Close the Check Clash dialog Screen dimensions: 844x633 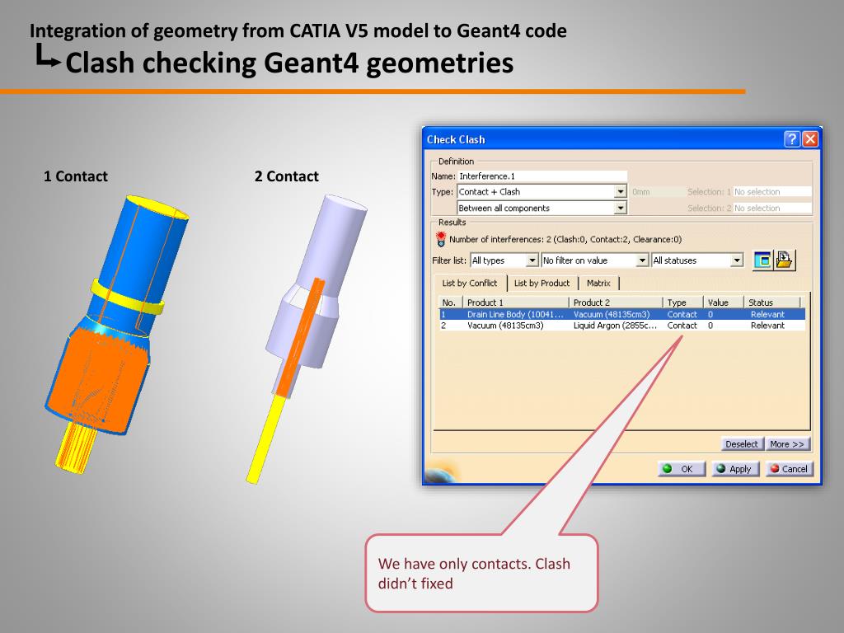point(810,139)
